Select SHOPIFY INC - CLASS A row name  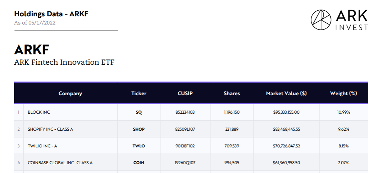(50, 129)
